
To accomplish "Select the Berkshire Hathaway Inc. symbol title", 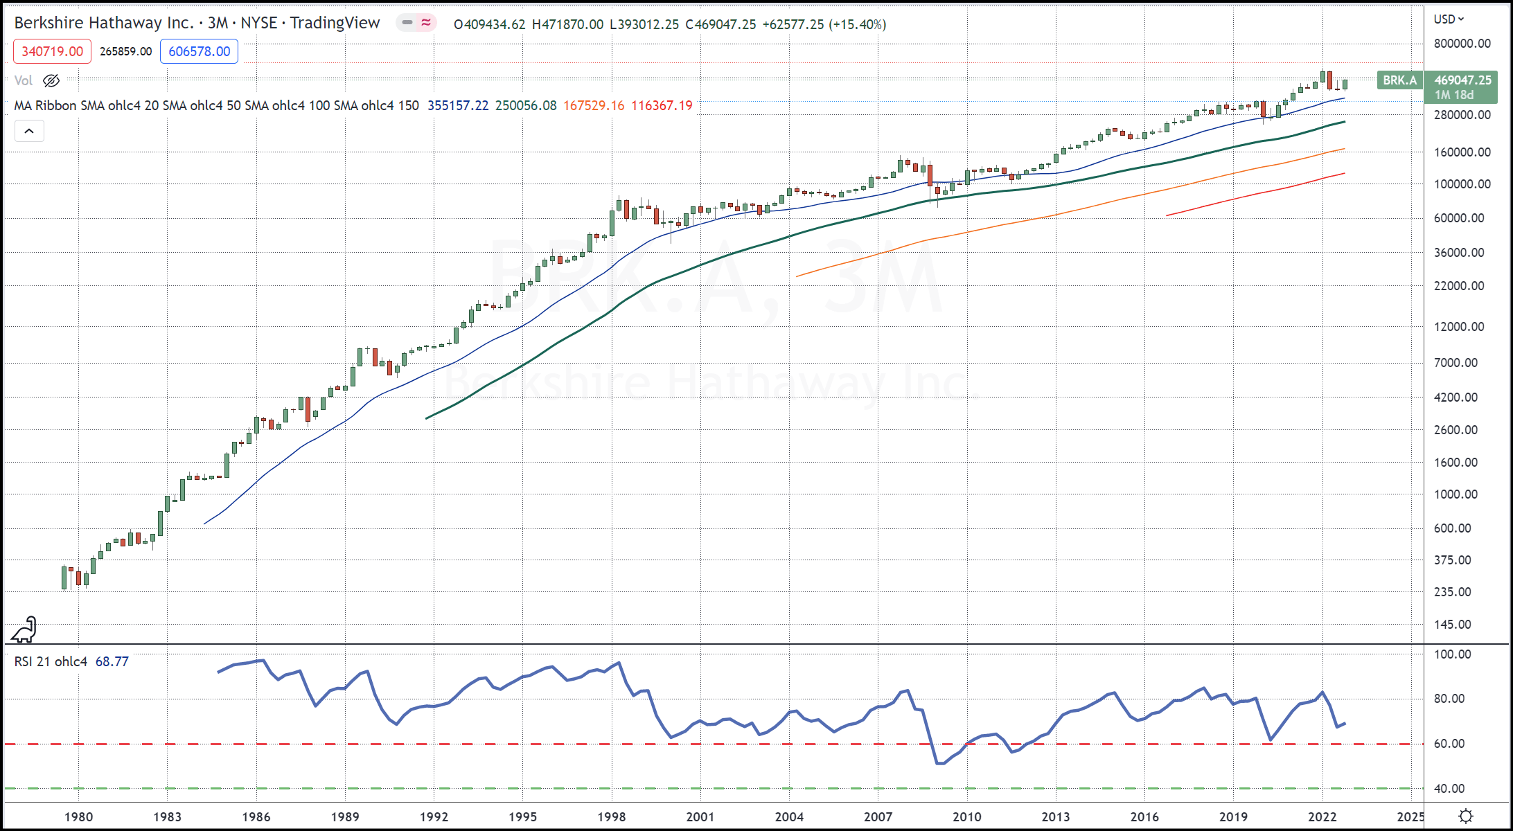I will [104, 23].
